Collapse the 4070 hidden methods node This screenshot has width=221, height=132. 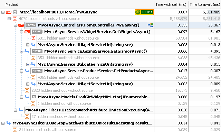click(x=9, y=19)
